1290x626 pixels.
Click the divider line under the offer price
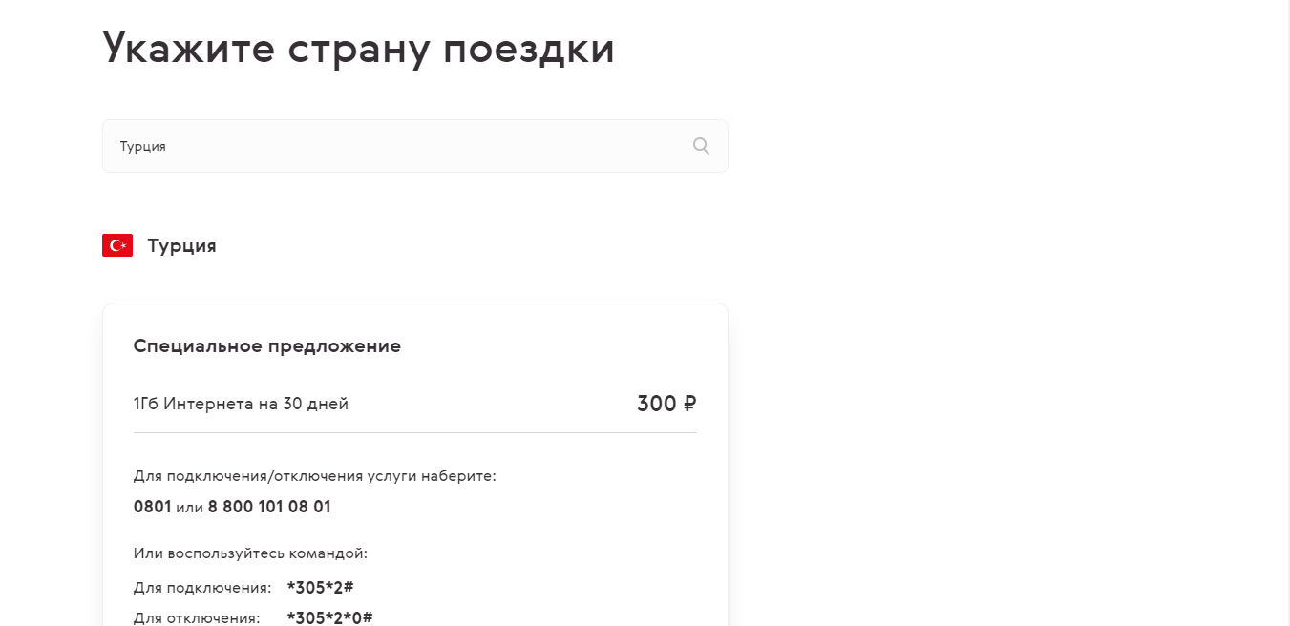tap(415, 432)
